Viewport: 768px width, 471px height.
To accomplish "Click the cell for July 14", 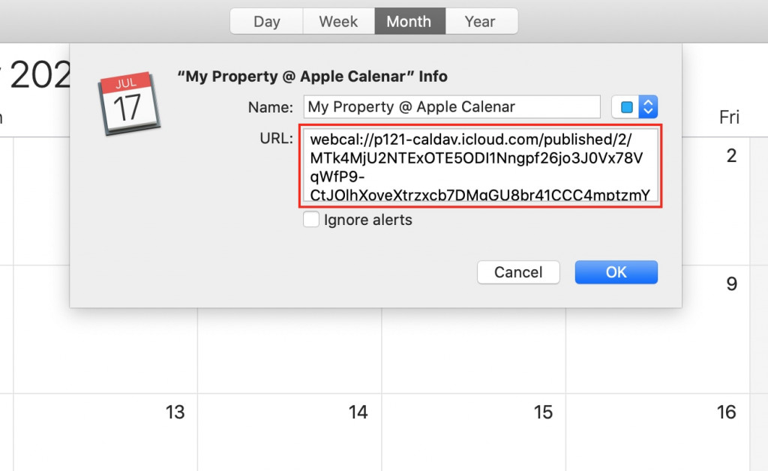I will (x=358, y=412).
